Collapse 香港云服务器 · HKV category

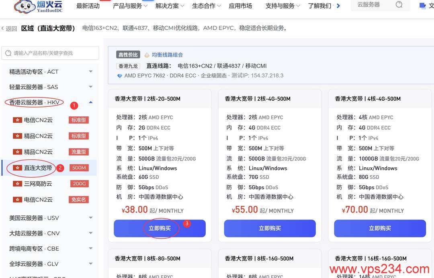(51, 103)
